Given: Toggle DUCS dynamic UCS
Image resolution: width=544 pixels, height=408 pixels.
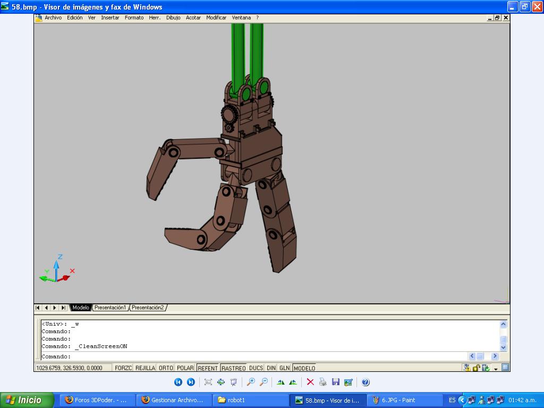Looking at the screenshot, I should click(x=256, y=368).
